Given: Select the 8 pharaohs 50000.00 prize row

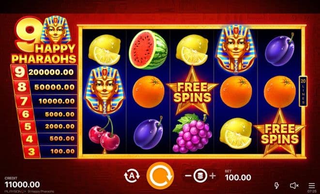Looking at the screenshot, I should (x=46, y=87).
